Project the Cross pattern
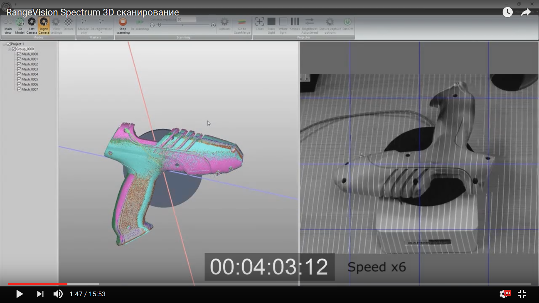The height and width of the screenshot is (303, 539). pos(259,25)
